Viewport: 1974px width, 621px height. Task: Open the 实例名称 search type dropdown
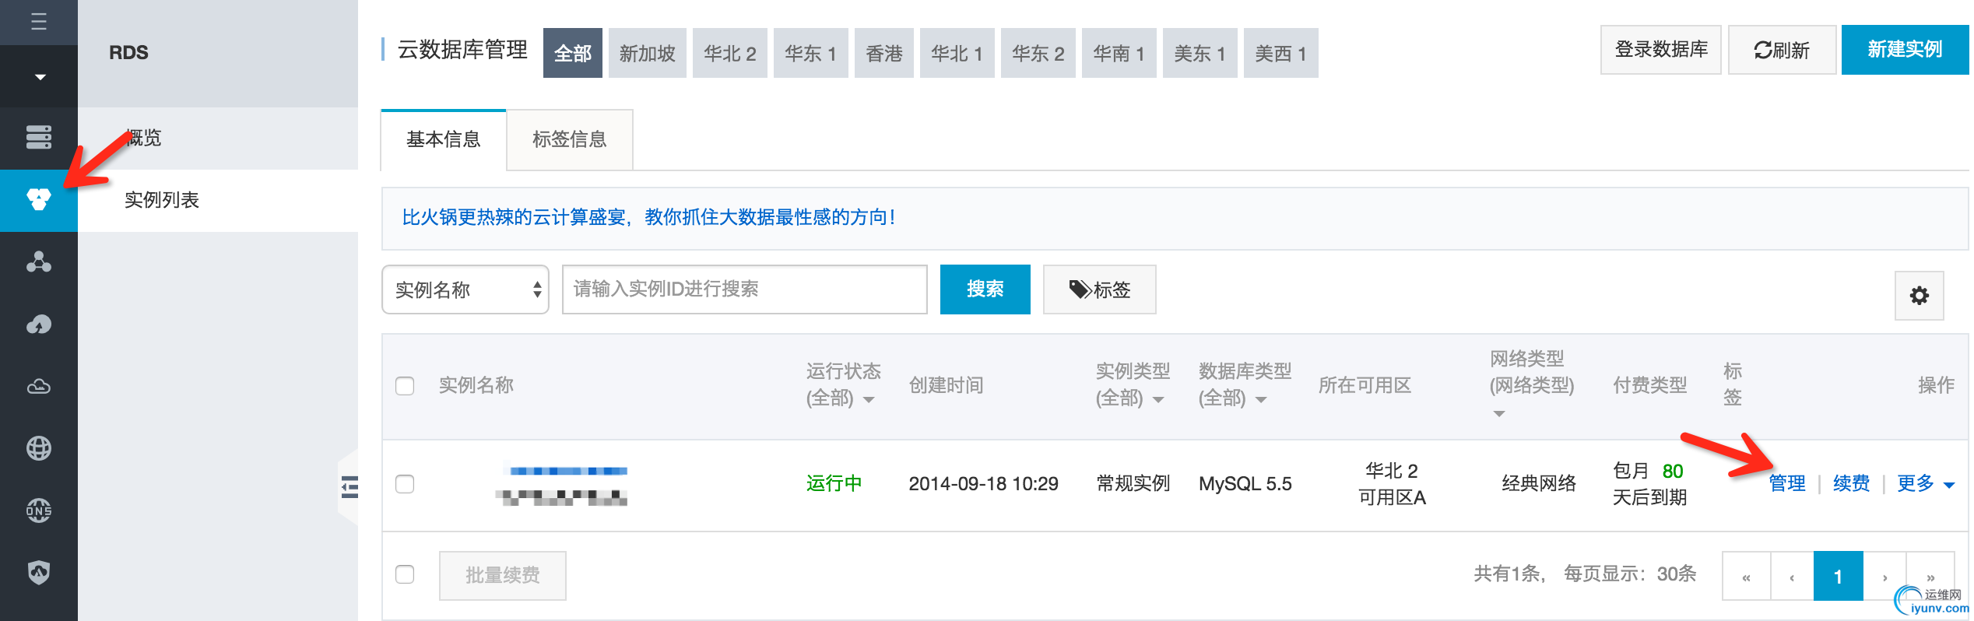465,289
